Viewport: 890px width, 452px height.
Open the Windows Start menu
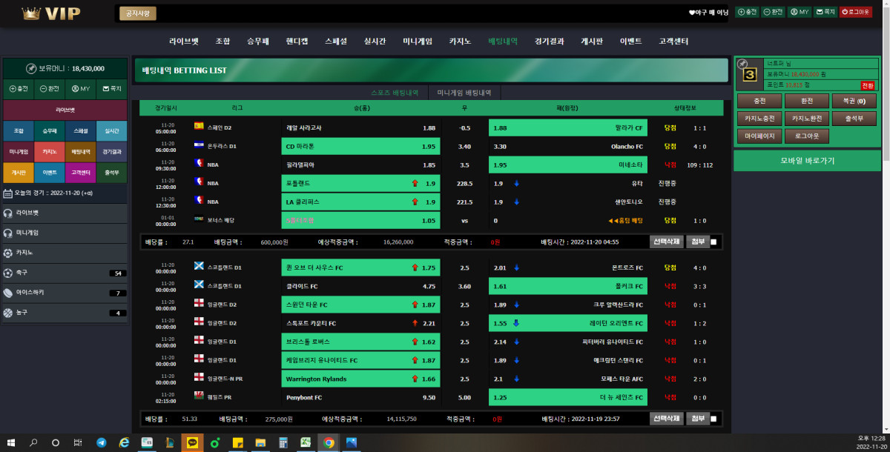point(11,443)
